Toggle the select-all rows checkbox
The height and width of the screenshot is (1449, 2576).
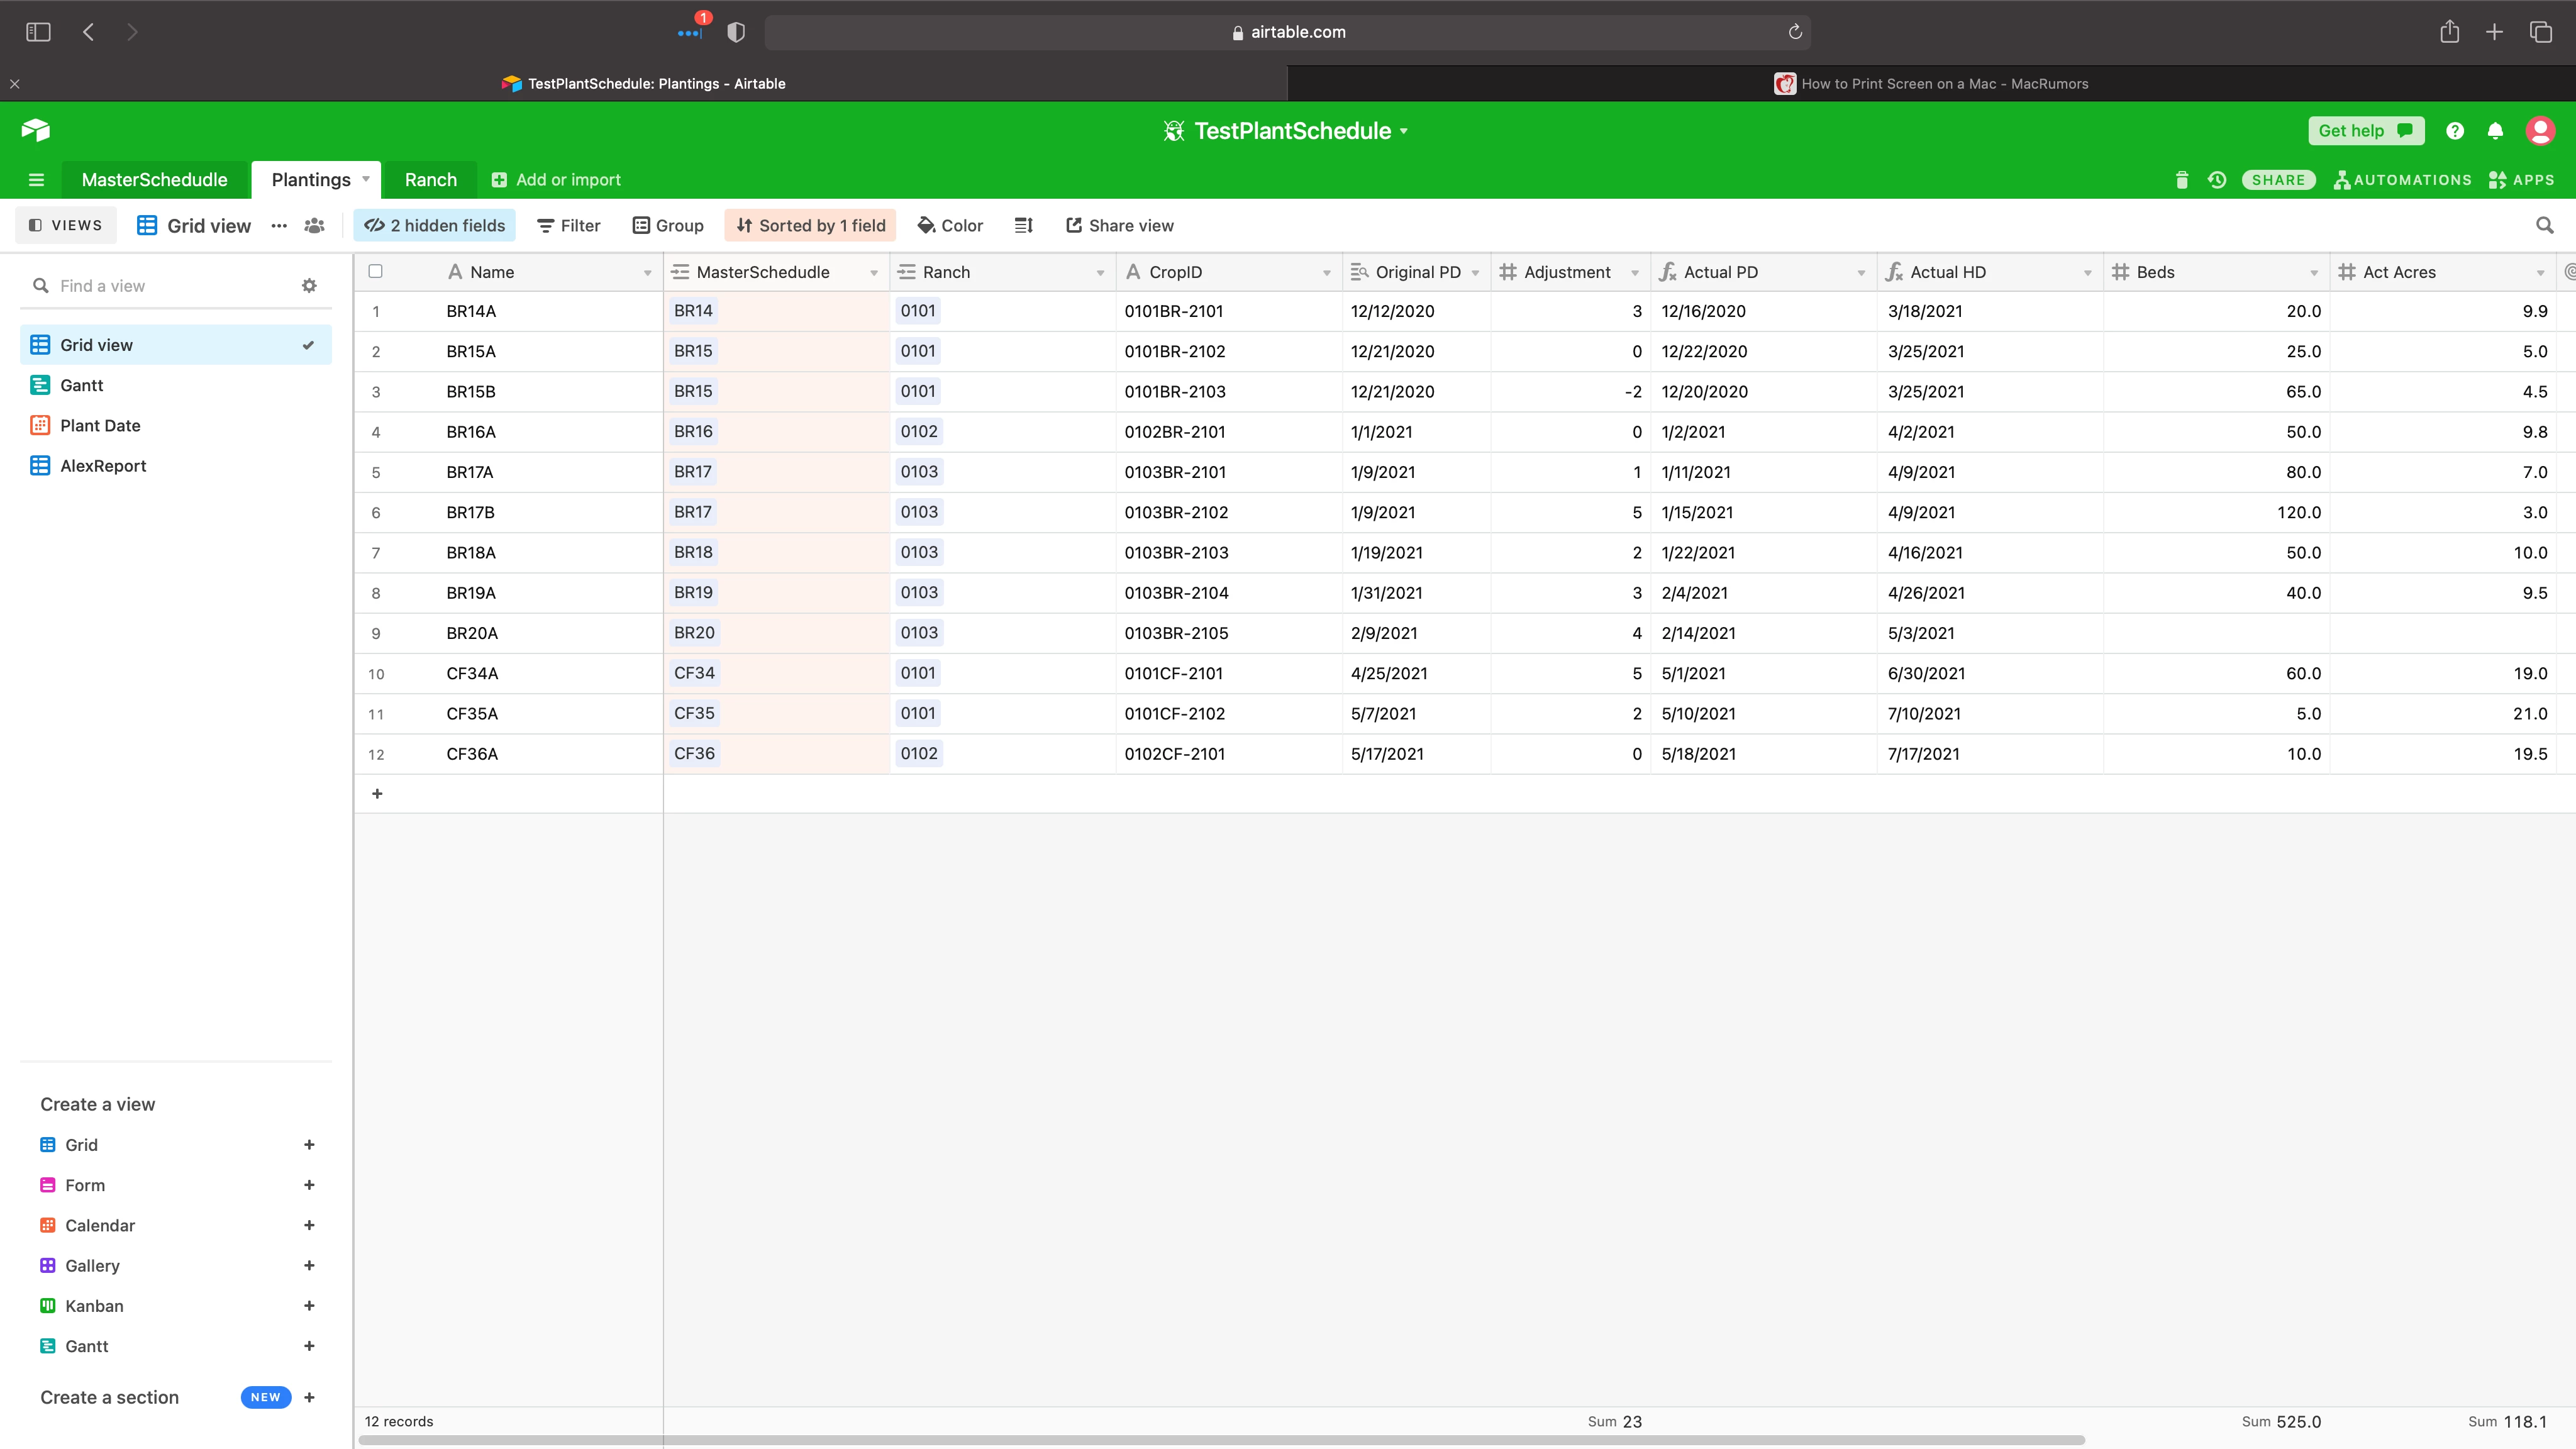point(375,271)
